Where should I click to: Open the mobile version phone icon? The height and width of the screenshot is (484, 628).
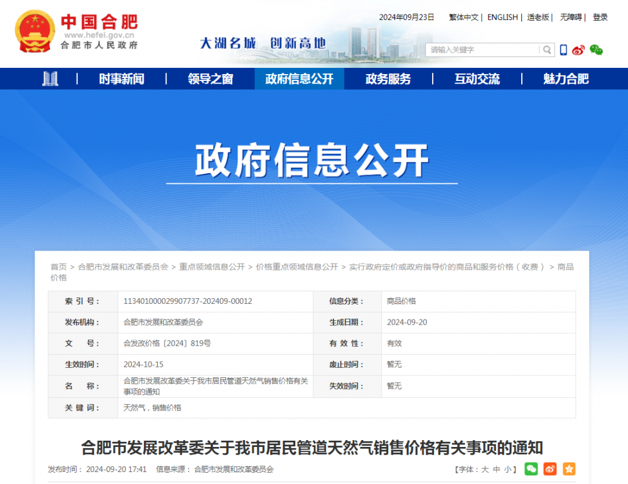pyautogui.click(x=563, y=50)
